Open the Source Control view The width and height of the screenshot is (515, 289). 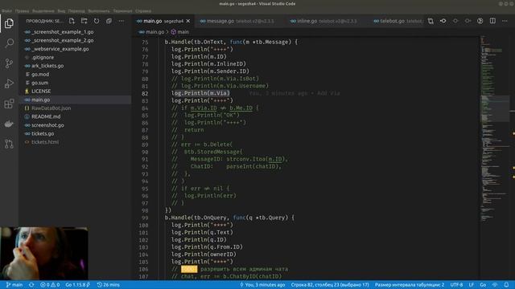(x=9, y=63)
